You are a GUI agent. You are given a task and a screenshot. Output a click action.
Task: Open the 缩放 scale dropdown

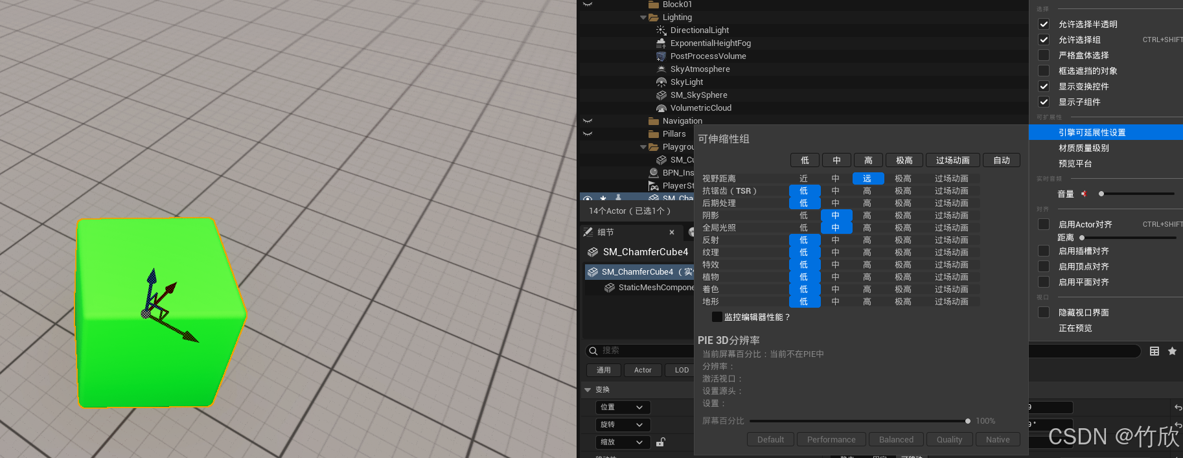pos(623,442)
